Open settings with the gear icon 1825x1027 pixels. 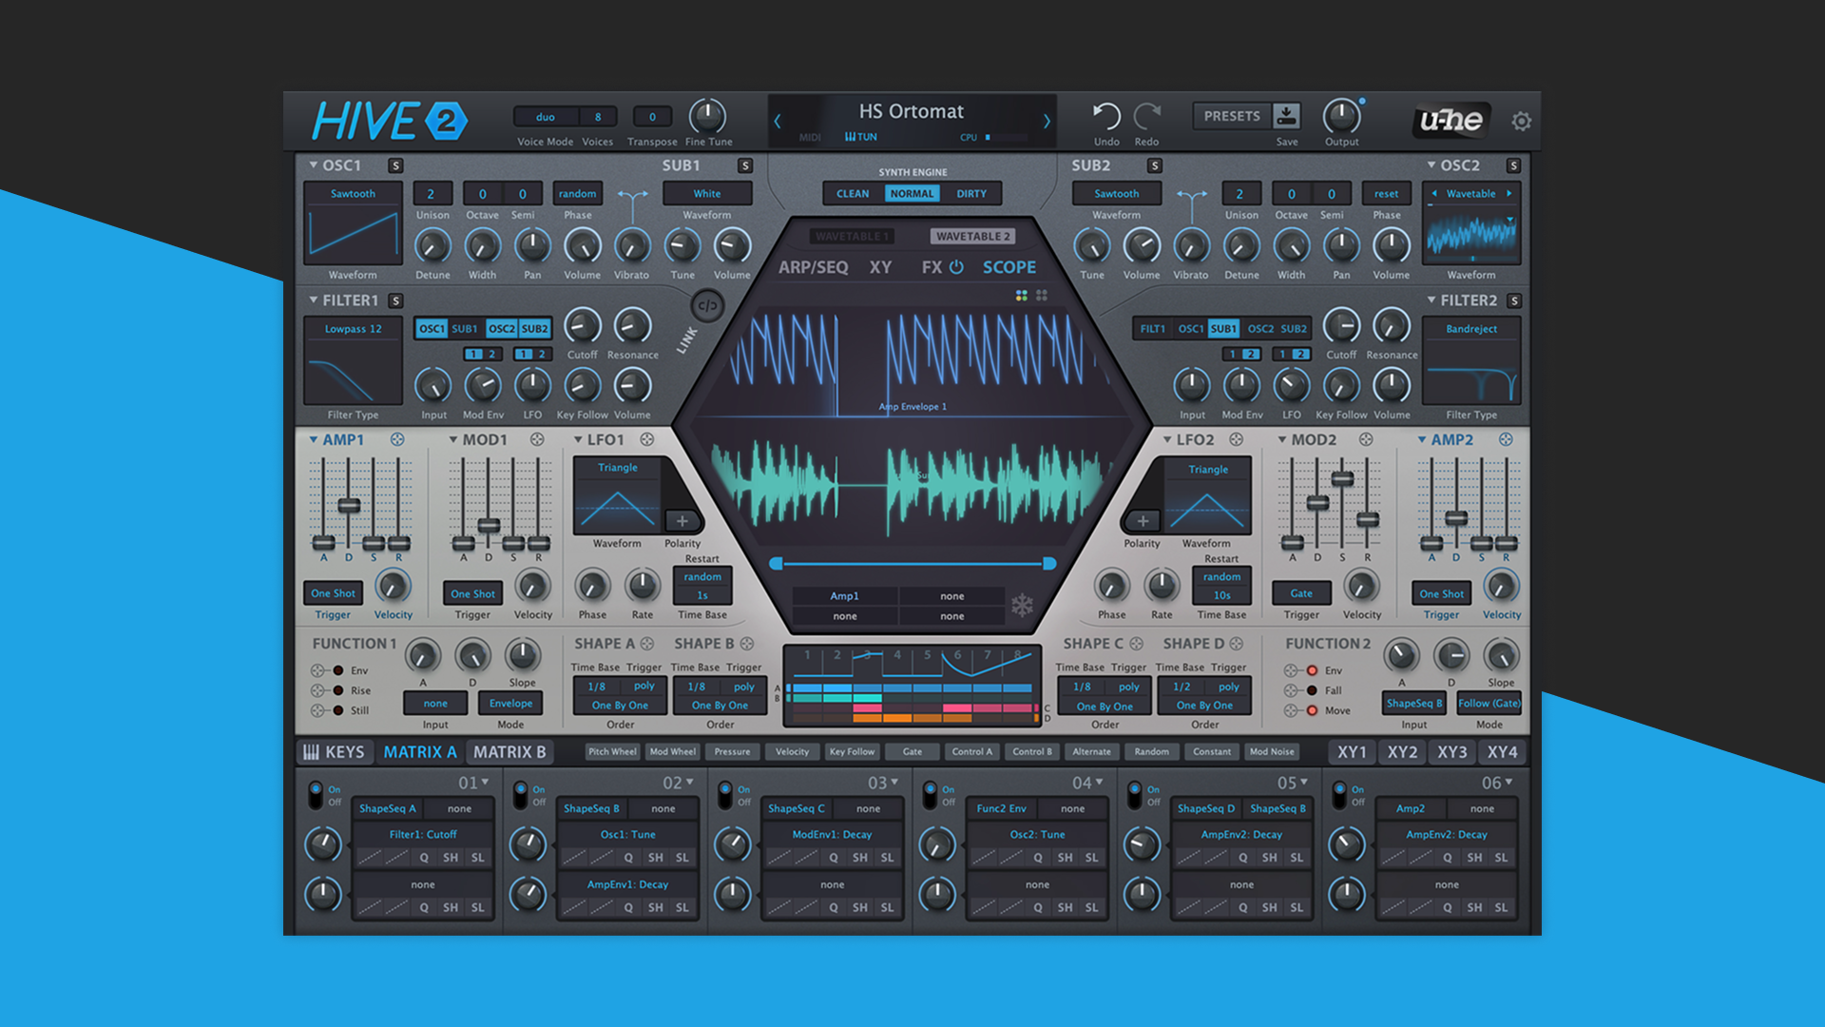(1522, 121)
